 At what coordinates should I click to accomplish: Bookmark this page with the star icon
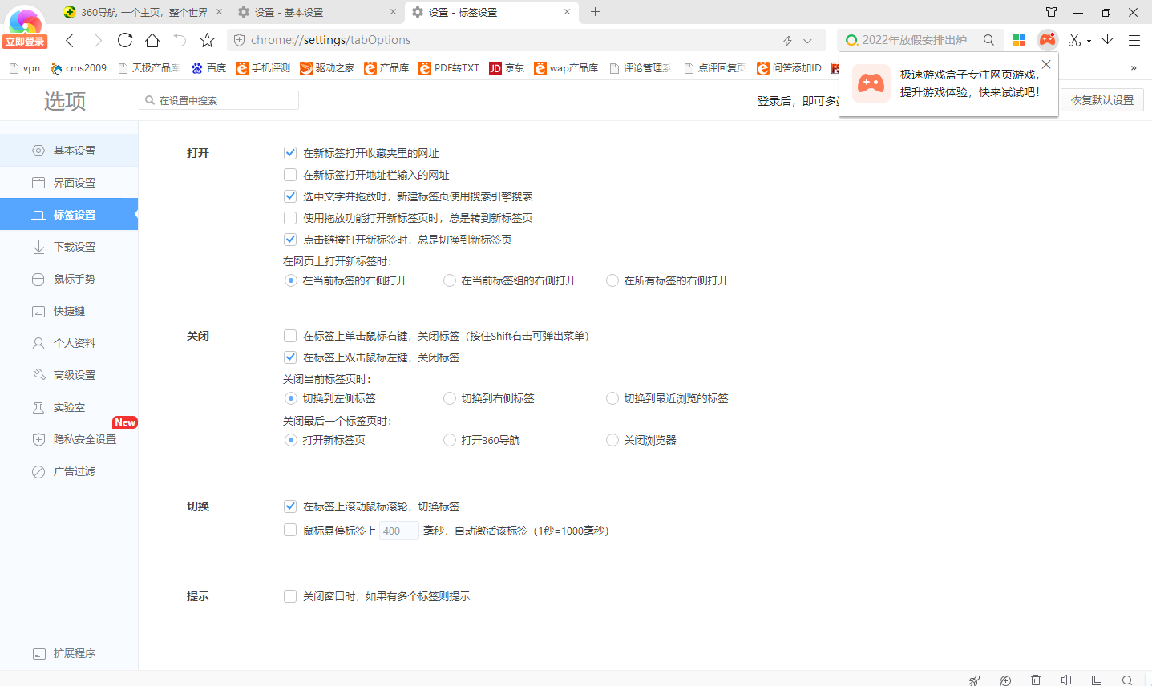[x=207, y=39]
